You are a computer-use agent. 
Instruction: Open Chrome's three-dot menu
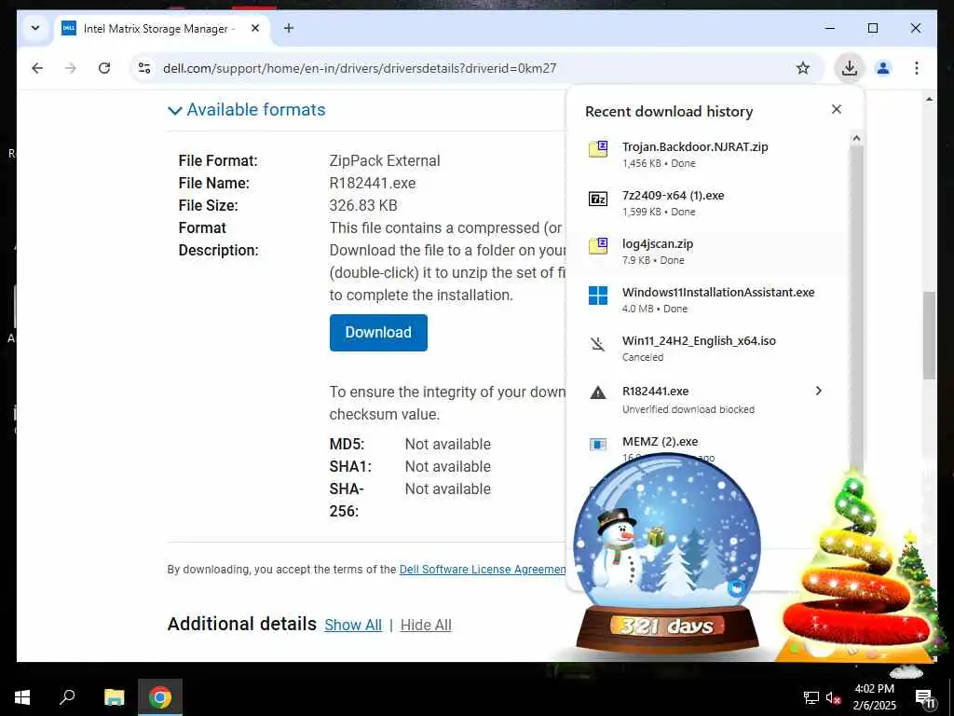point(917,68)
